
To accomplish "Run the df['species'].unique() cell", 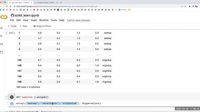I will pyautogui.click(x=12, y=97).
